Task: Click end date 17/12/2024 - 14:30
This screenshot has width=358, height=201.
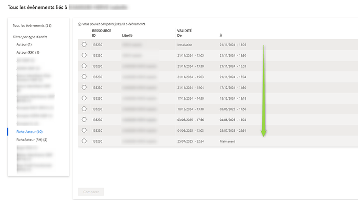Action: pos(233,87)
